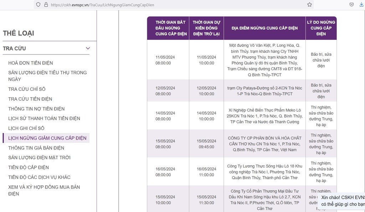Click the TRA CỨU section heading
365x212 pixels.
tap(14, 48)
